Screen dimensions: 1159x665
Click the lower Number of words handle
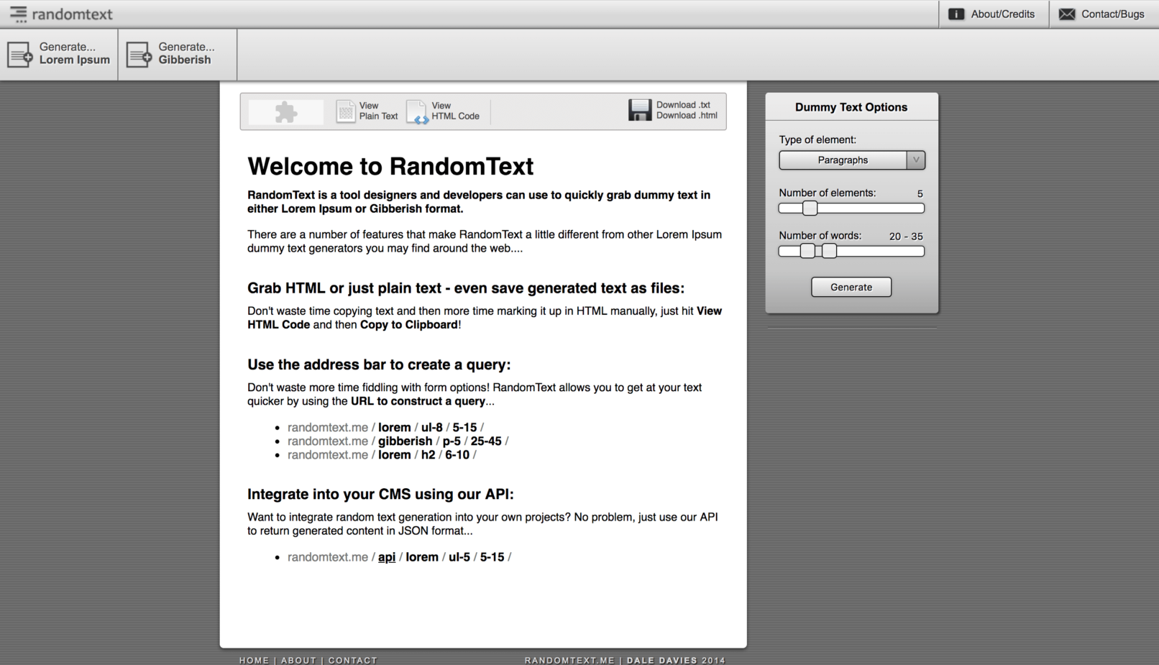(807, 251)
